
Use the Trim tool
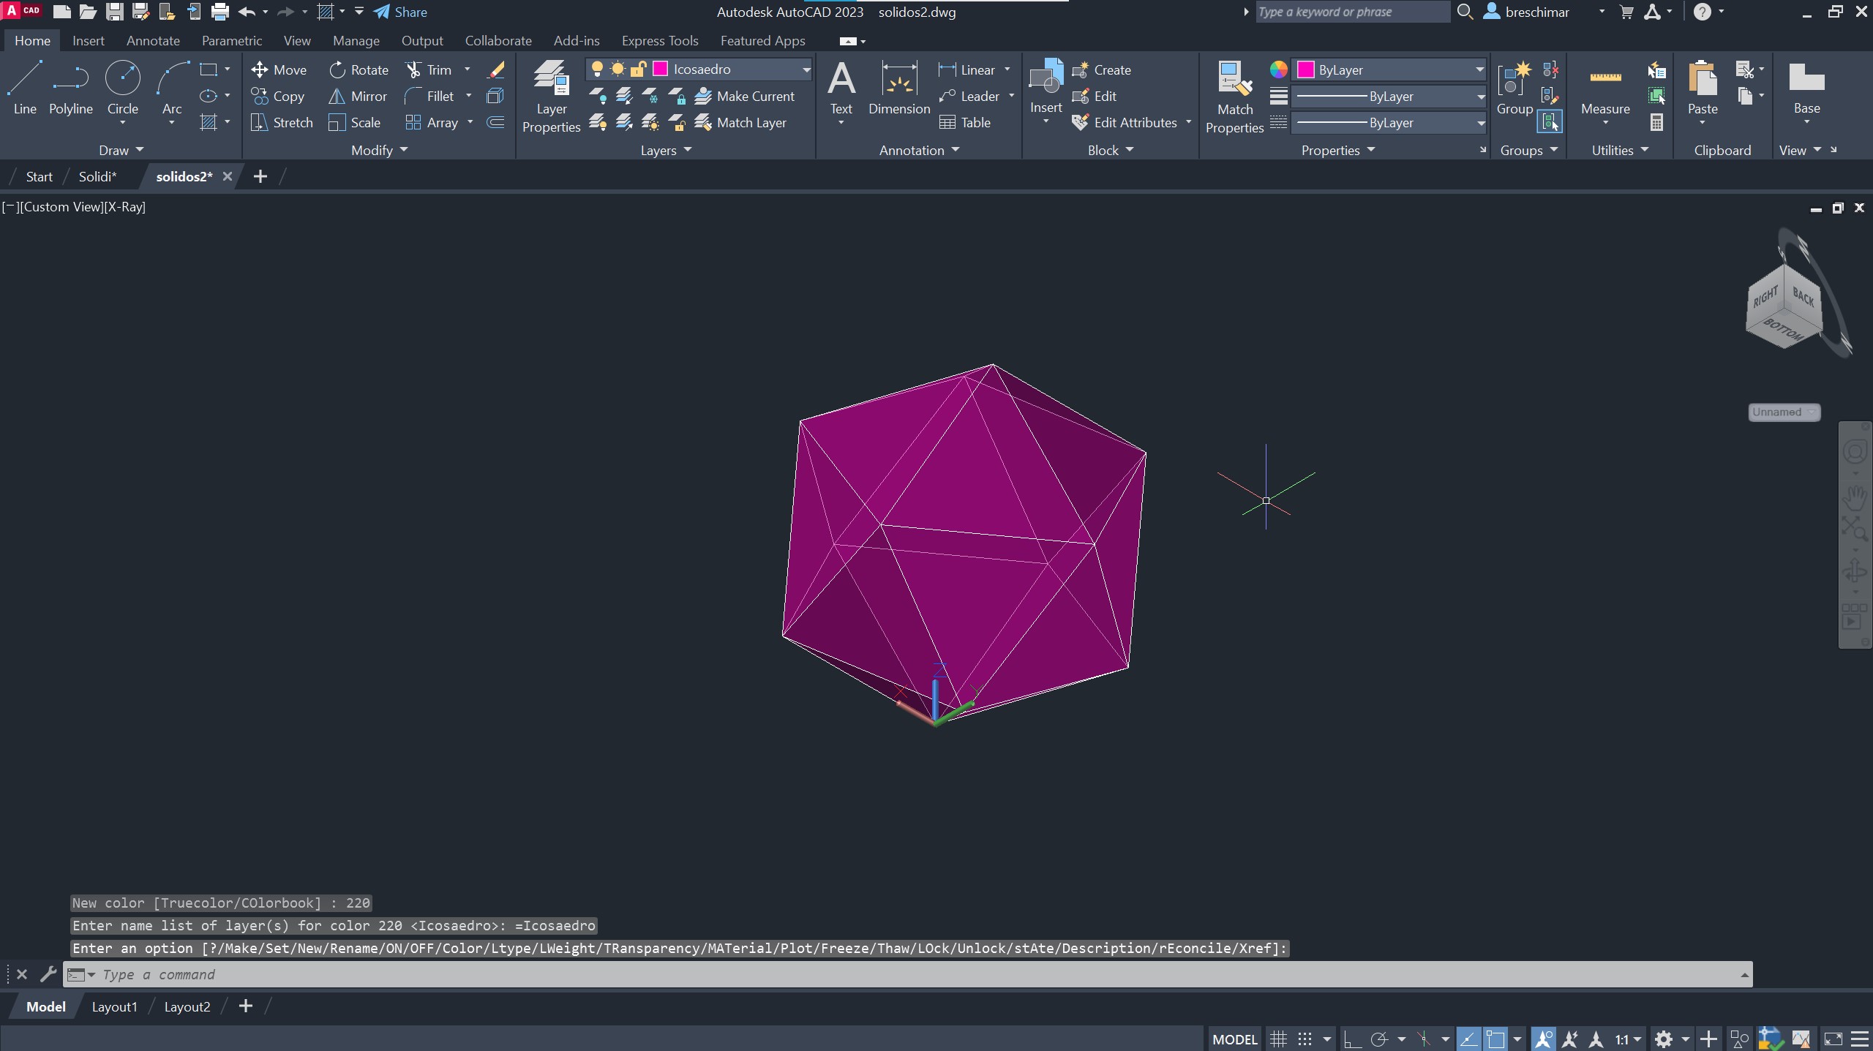[x=429, y=69]
